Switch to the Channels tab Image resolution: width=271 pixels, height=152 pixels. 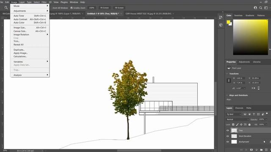point(239,108)
